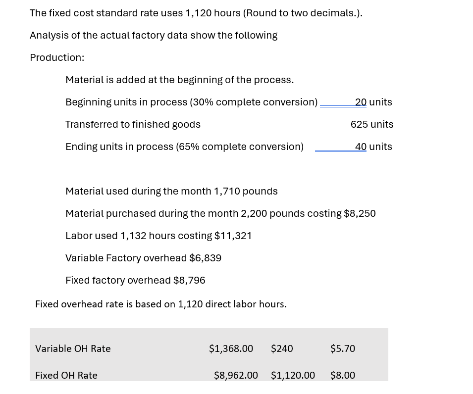Click the 'Variable OH Rate' table label
The width and height of the screenshot is (473, 394).
pos(73,348)
